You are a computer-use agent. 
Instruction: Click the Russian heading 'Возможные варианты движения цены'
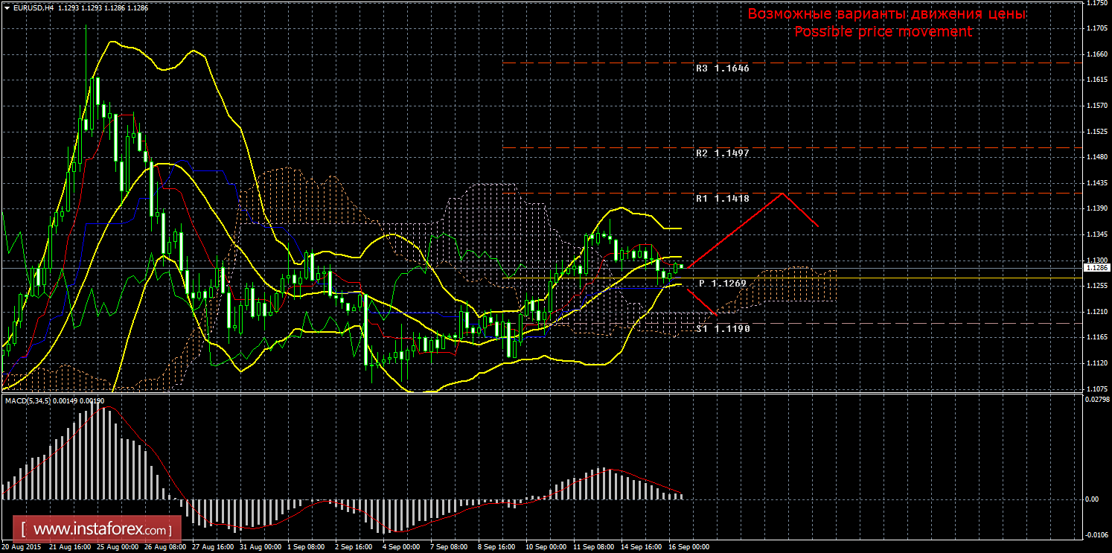coord(886,15)
